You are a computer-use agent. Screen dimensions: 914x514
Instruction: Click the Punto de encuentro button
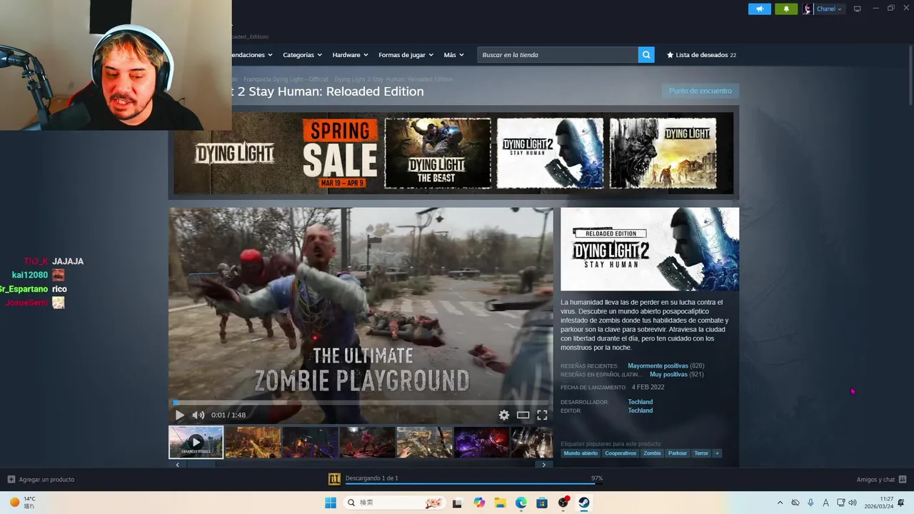(700, 91)
